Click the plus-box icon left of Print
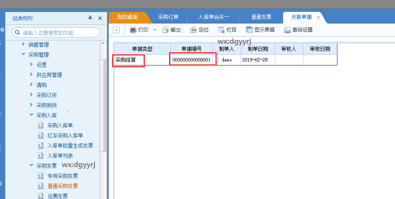This screenshot has width=395, height=199. [x=116, y=30]
